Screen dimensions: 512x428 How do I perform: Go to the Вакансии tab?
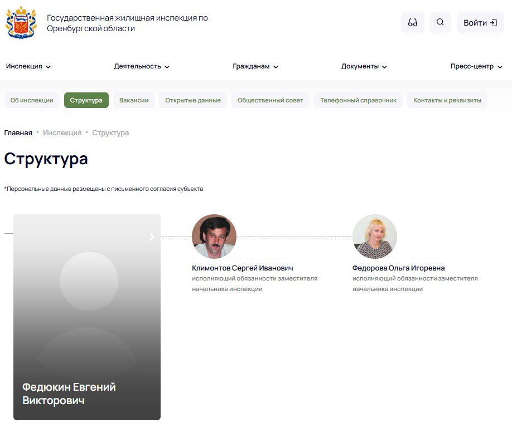pos(134,100)
